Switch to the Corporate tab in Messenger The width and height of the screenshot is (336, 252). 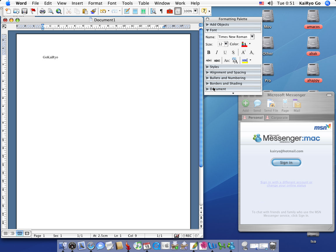pos(277,118)
